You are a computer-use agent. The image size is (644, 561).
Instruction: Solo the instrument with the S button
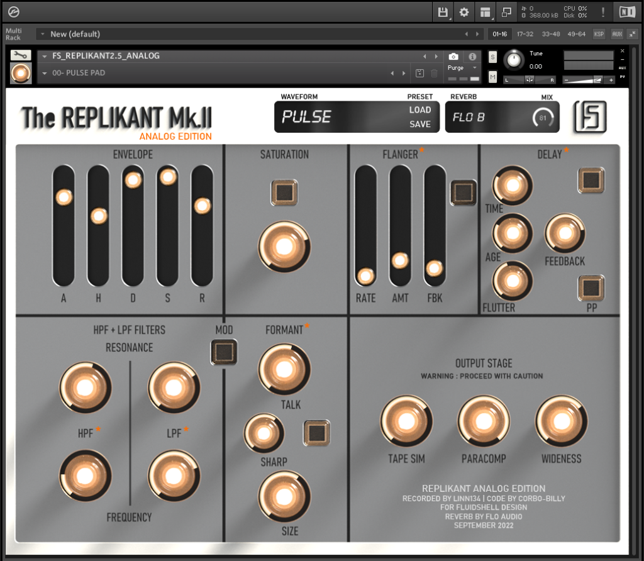[x=492, y=57]
